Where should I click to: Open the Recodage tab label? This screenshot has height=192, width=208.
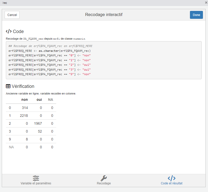click(104, 183)
